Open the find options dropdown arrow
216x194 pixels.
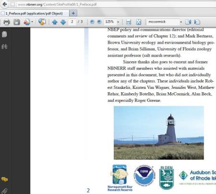[181, 22]
